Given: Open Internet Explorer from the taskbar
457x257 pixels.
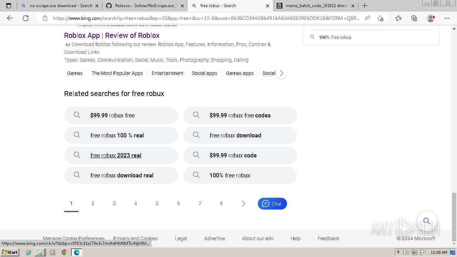Looking at the screenshot, I should pyautogui.click(x=29, y=252).
